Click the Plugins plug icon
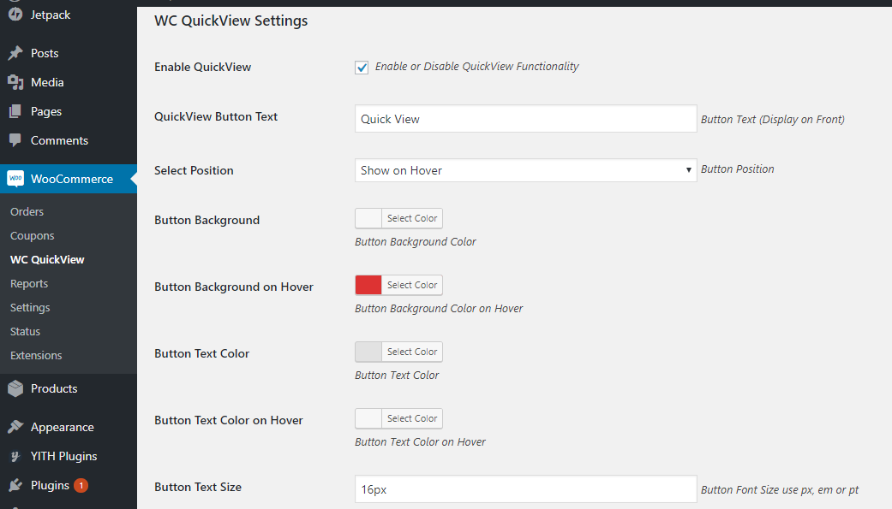Screen dimensions: 892x509 tap(15, 485)
